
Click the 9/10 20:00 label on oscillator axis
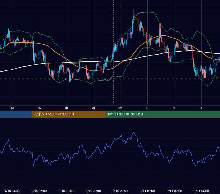point(93,191)
